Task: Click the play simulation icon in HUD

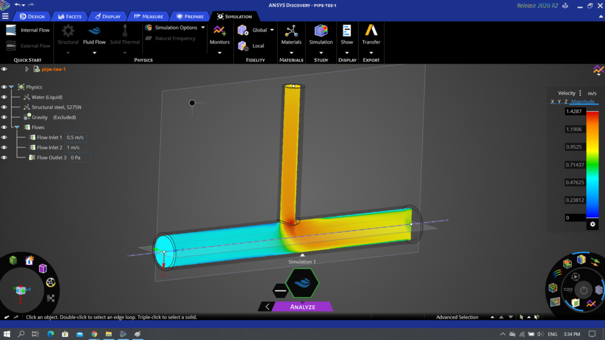Action: [575, 276]
